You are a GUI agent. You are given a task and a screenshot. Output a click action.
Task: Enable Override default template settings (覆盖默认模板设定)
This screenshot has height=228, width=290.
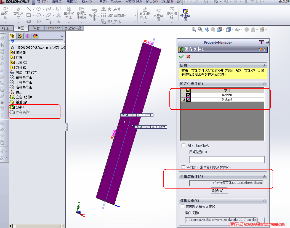pos(182,206)
